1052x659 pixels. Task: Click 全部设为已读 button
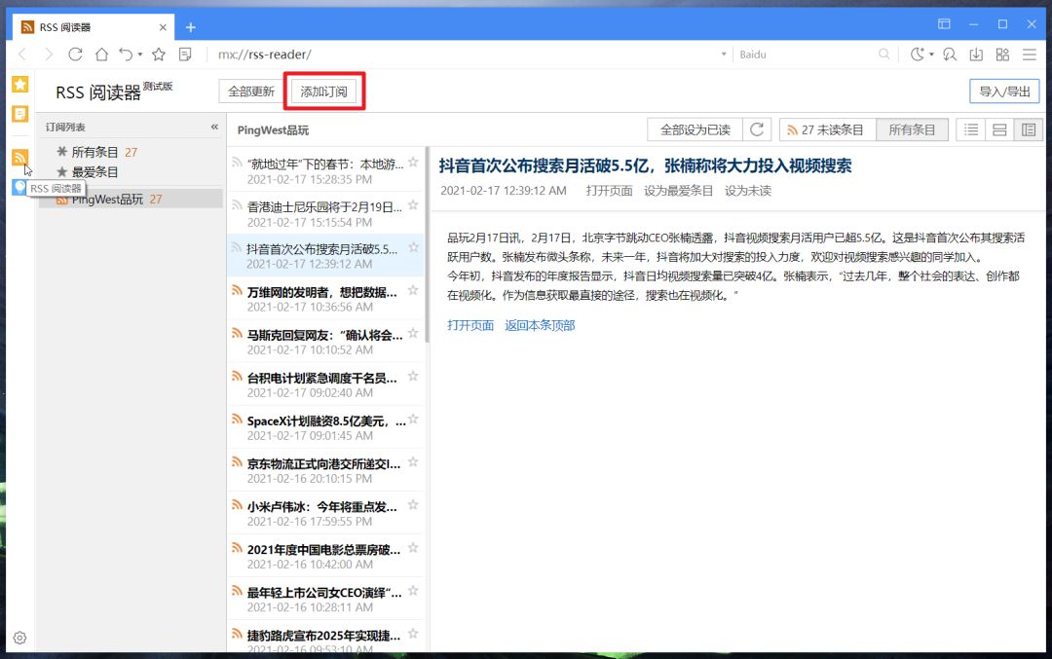click(695, 129)
